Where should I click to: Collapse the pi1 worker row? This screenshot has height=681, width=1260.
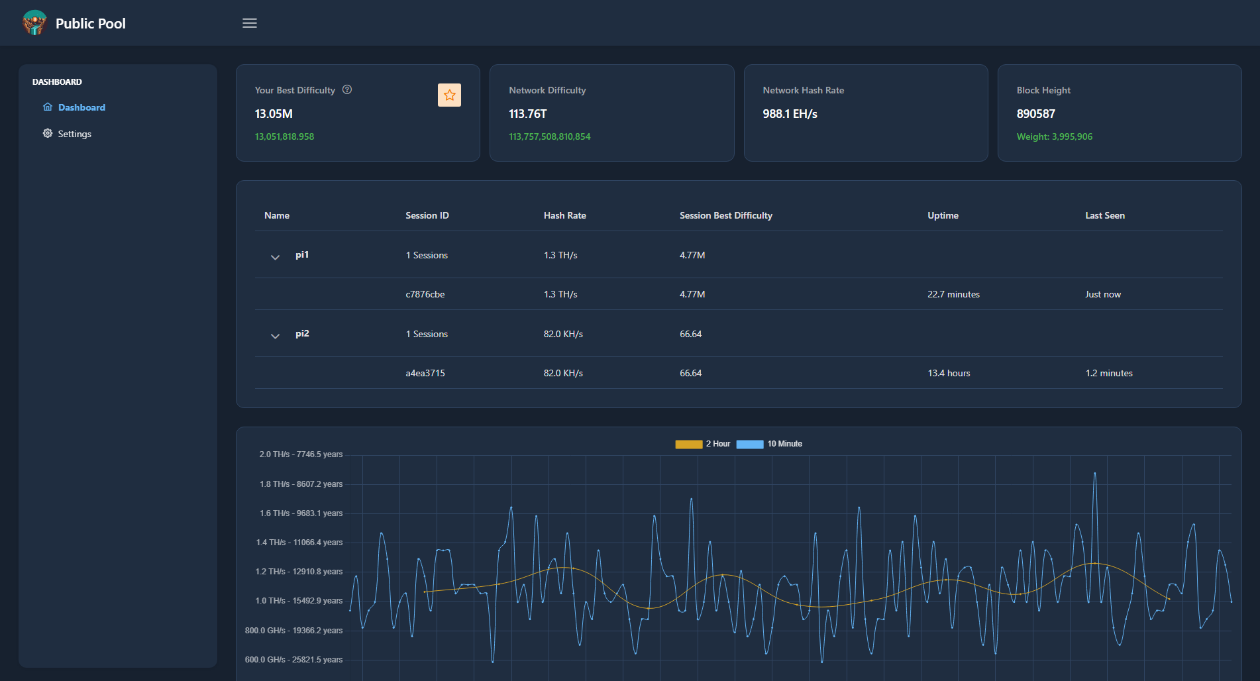coord(275,257)
